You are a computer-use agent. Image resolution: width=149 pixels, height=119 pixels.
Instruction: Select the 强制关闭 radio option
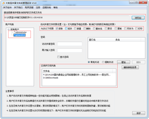pos(103,62)
